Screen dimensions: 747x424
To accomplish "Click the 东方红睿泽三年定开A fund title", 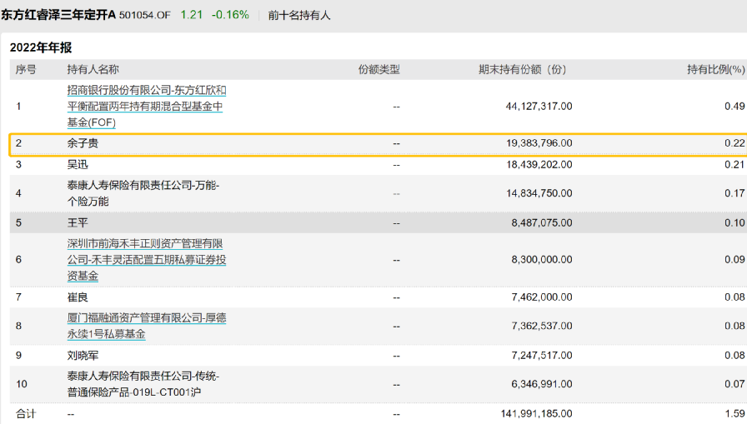I will click(58, 15).
